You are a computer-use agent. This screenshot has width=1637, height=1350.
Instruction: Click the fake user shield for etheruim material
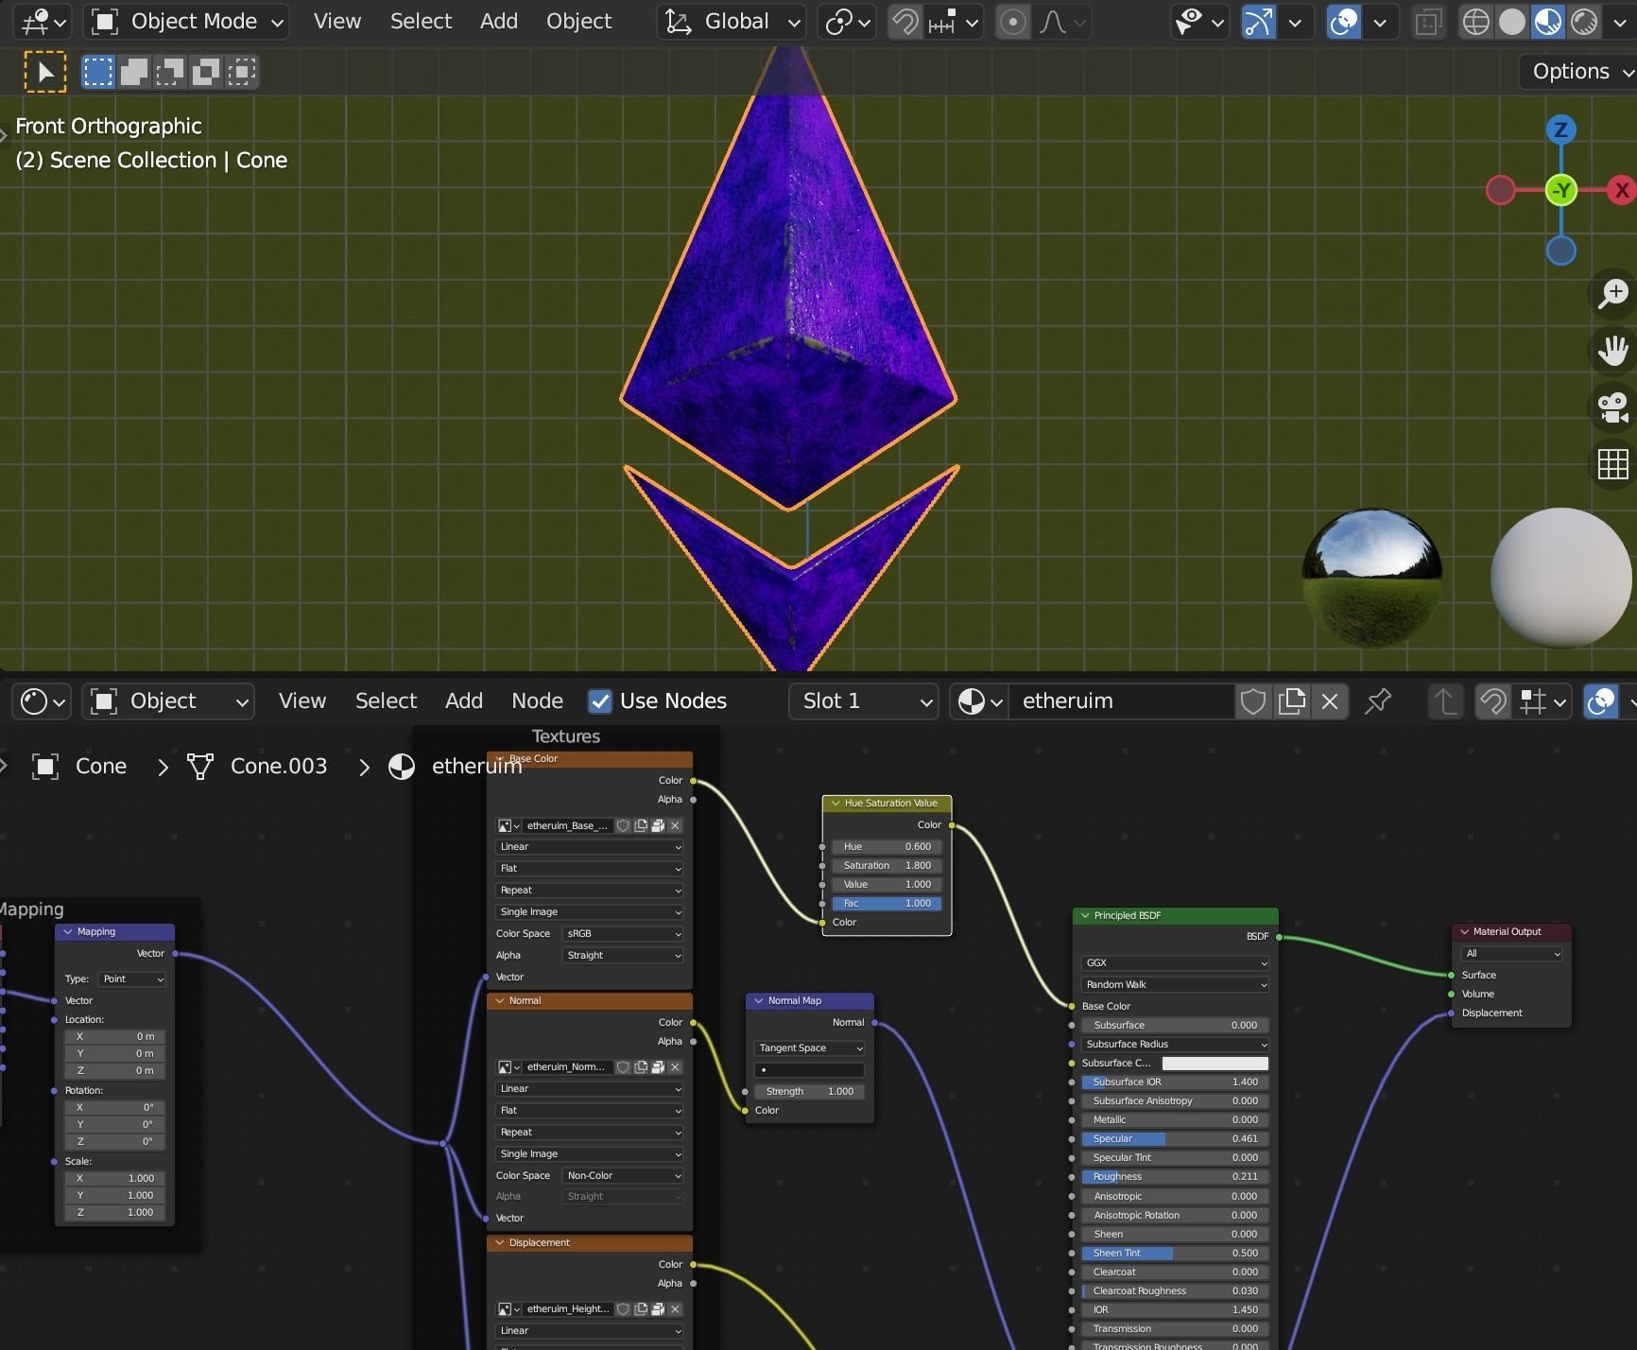(x=1253, y=701)
